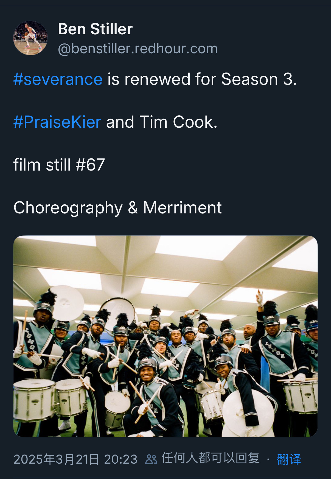The height and width of the screenshot is (479, 331).
Task: Open Ben Stiller's profile avatar
Action: (x=30, y=38)
